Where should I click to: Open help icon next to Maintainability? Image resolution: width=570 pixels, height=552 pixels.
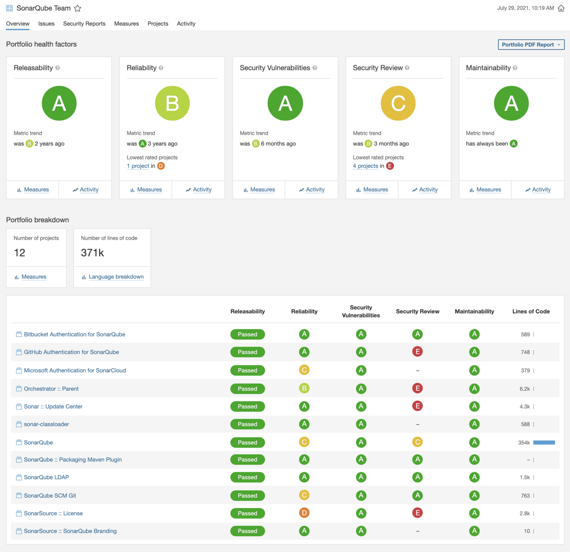(515, 68)
